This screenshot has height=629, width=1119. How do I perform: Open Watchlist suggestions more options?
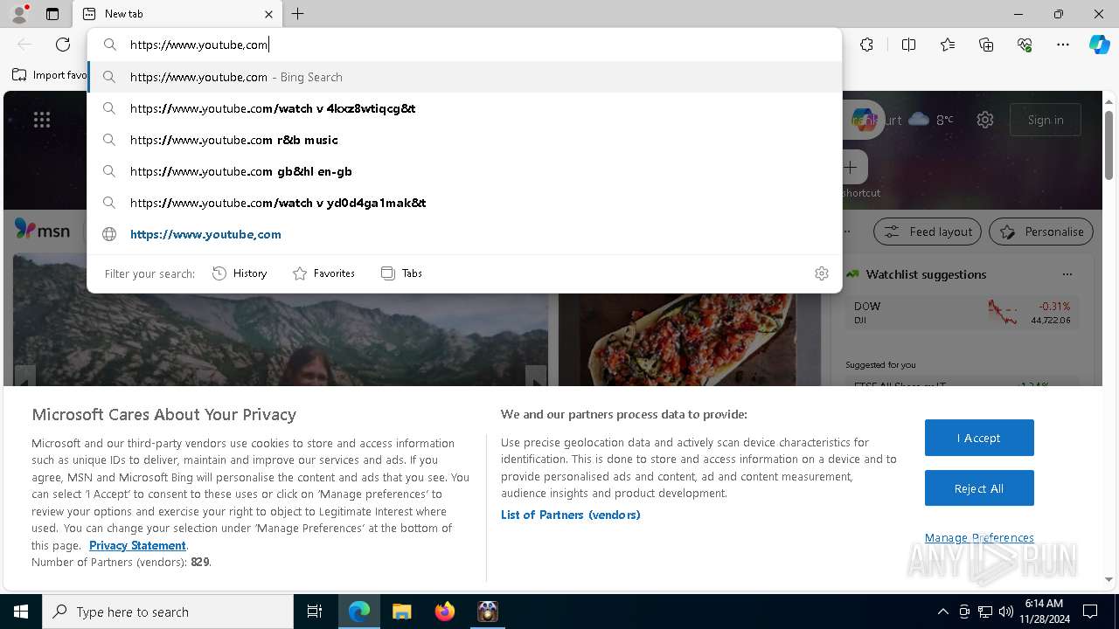[1067, 274]
